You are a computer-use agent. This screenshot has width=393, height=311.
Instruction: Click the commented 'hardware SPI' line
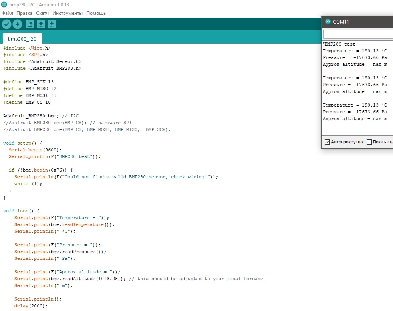click(x=67, y=123)
